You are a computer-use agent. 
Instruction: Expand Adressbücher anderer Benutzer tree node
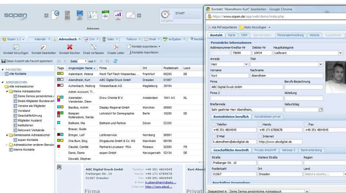point(7,145)
